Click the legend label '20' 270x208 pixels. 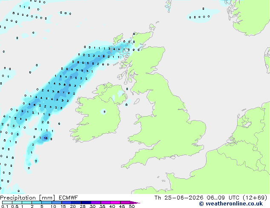[73, 206]
